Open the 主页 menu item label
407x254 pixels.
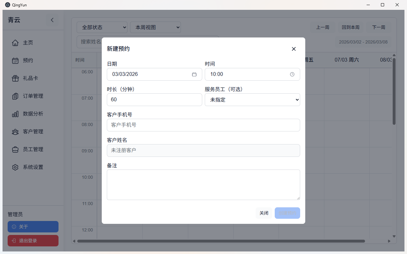pyautogui.click(x=28, y=43)
